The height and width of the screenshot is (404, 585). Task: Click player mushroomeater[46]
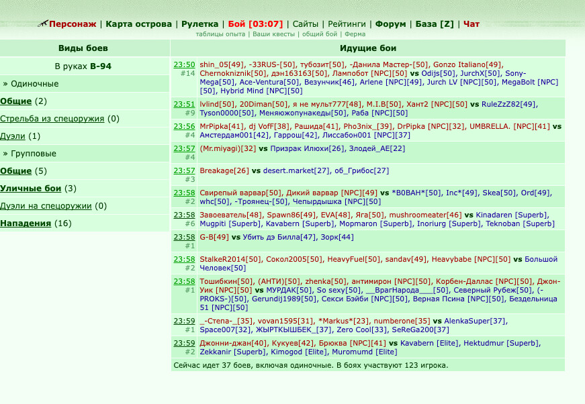tap(425, 215)
